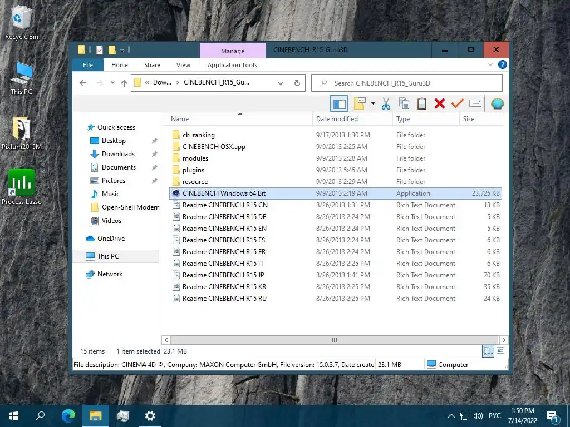570x427 pixels.
Task: Open Microsoft Edge from taskbar
Action: pyautogui.click(x=68, y=416)
